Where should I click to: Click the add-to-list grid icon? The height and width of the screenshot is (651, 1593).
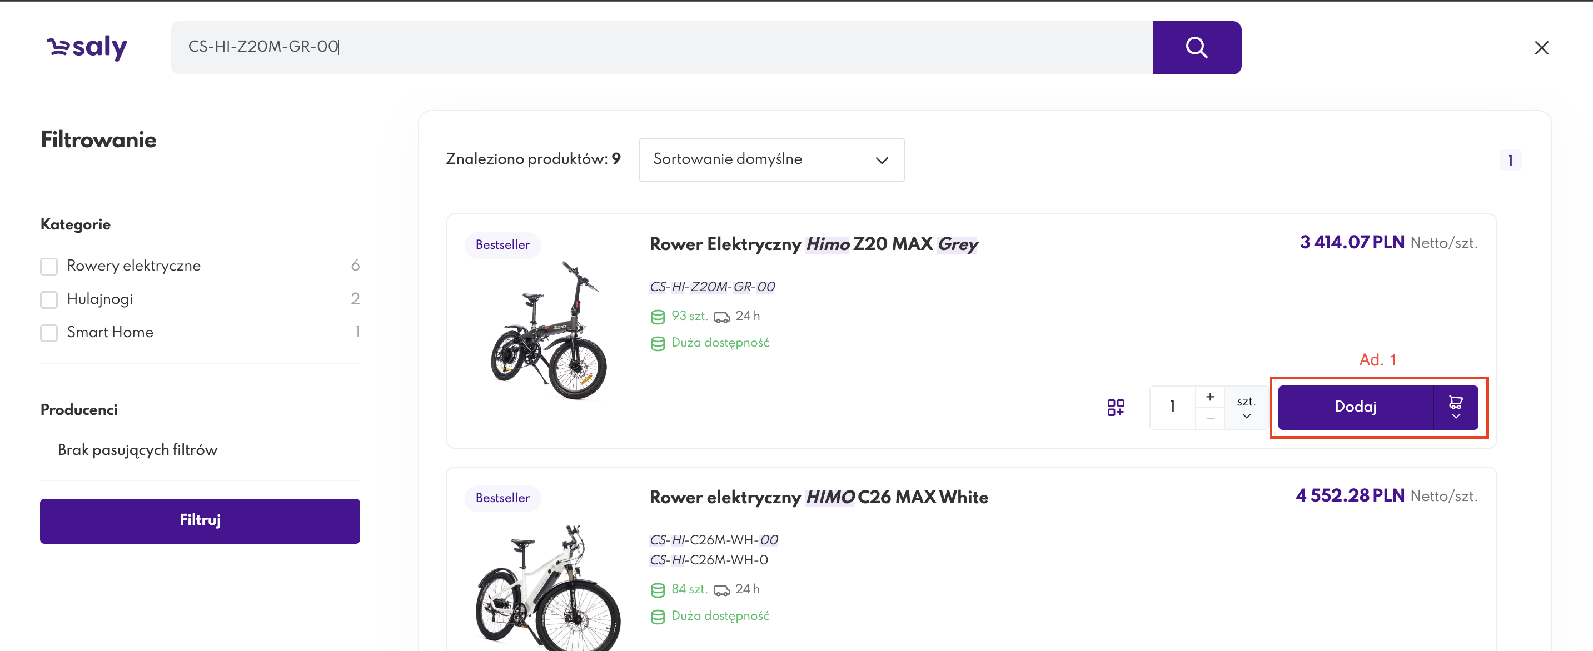tap(1115, 407)
